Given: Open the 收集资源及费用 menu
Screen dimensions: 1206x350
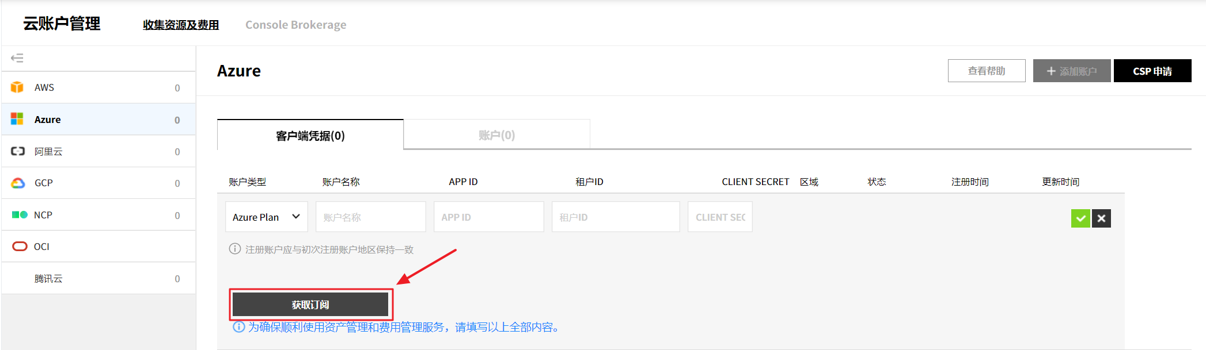Looking at the screenshot, I should (x=181, y=25).
